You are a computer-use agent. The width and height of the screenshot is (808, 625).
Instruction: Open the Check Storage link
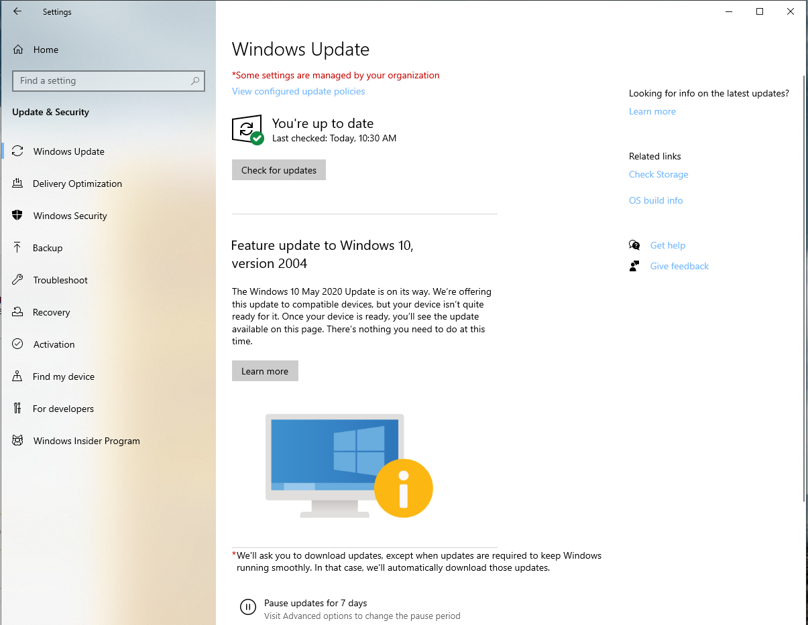pyautogui.click(x=658, y=174)
